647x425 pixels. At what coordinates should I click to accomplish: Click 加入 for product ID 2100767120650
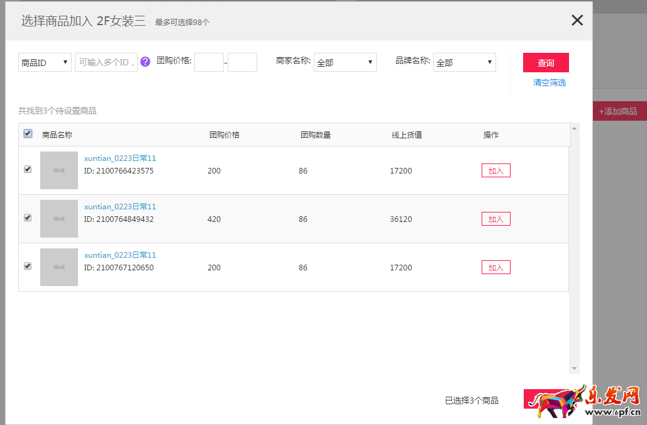(495, 267)
